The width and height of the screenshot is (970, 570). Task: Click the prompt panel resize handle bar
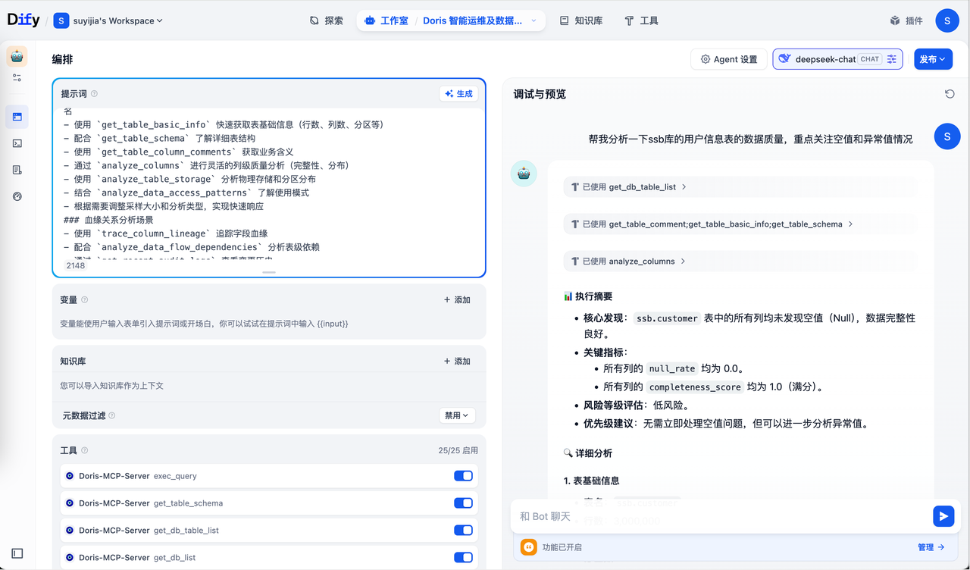268,271
